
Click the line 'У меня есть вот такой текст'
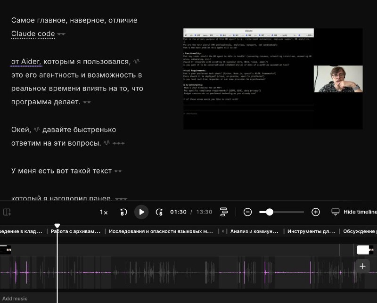tap(62, 171)
